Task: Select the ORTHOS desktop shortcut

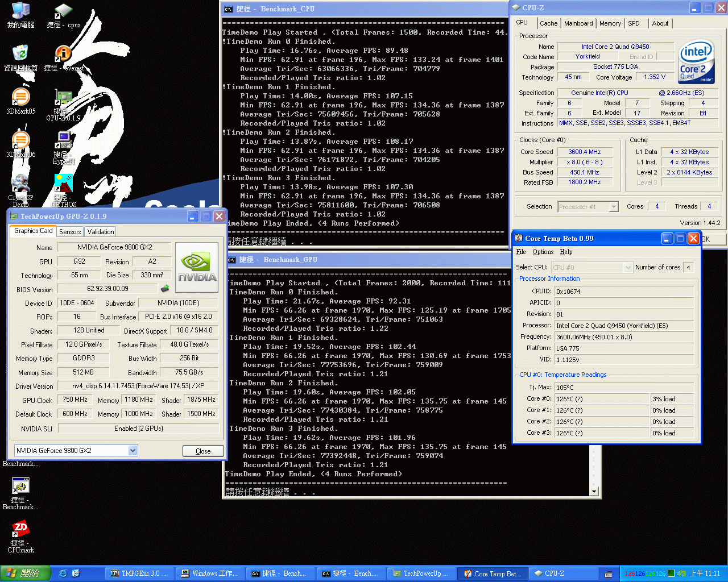Action: 63,191
